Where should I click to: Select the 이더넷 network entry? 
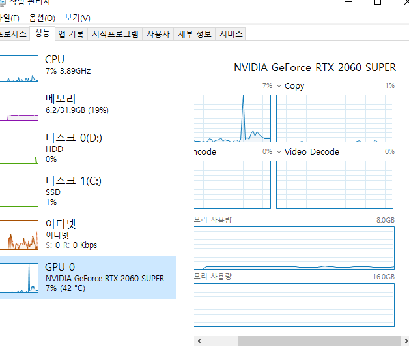(x=88, y=235)
